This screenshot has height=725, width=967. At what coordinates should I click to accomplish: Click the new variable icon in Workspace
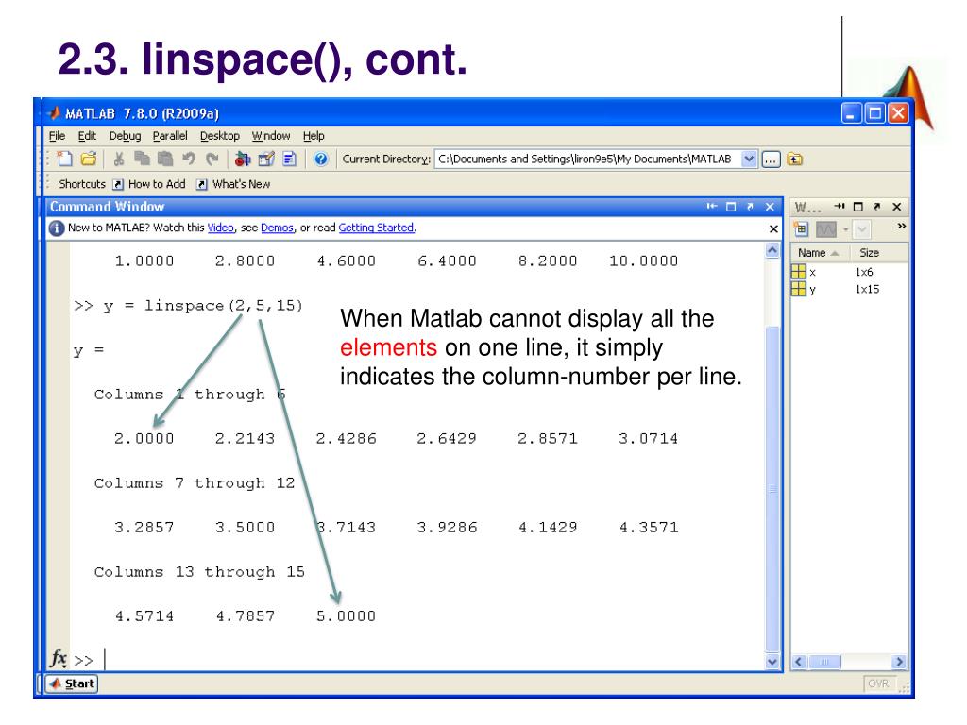tap(801, 229)
